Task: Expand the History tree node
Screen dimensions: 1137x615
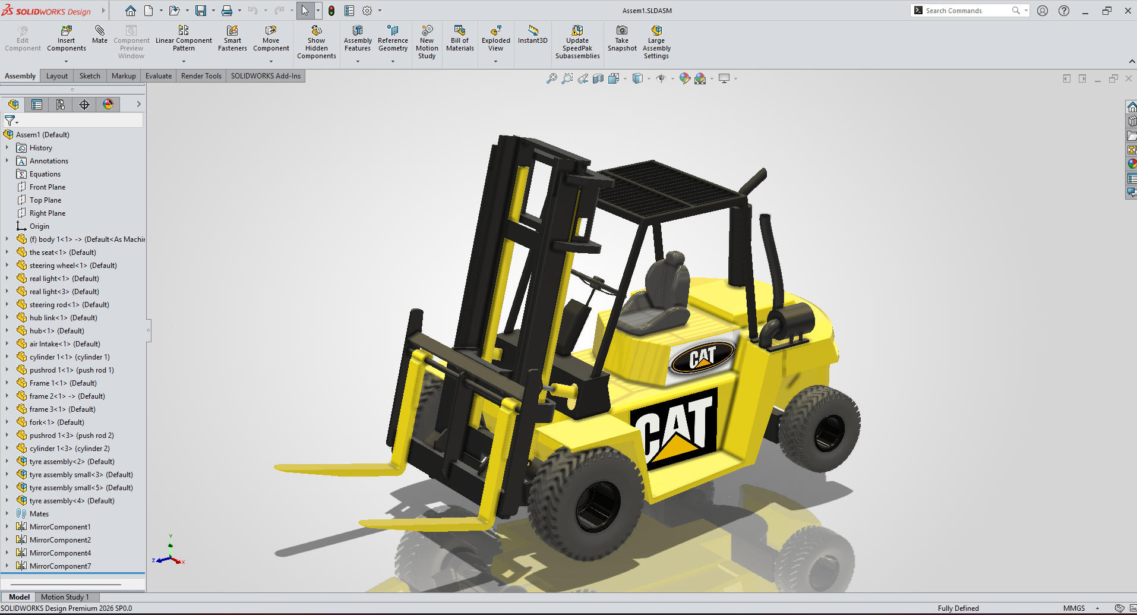Action: click(7, 148)
